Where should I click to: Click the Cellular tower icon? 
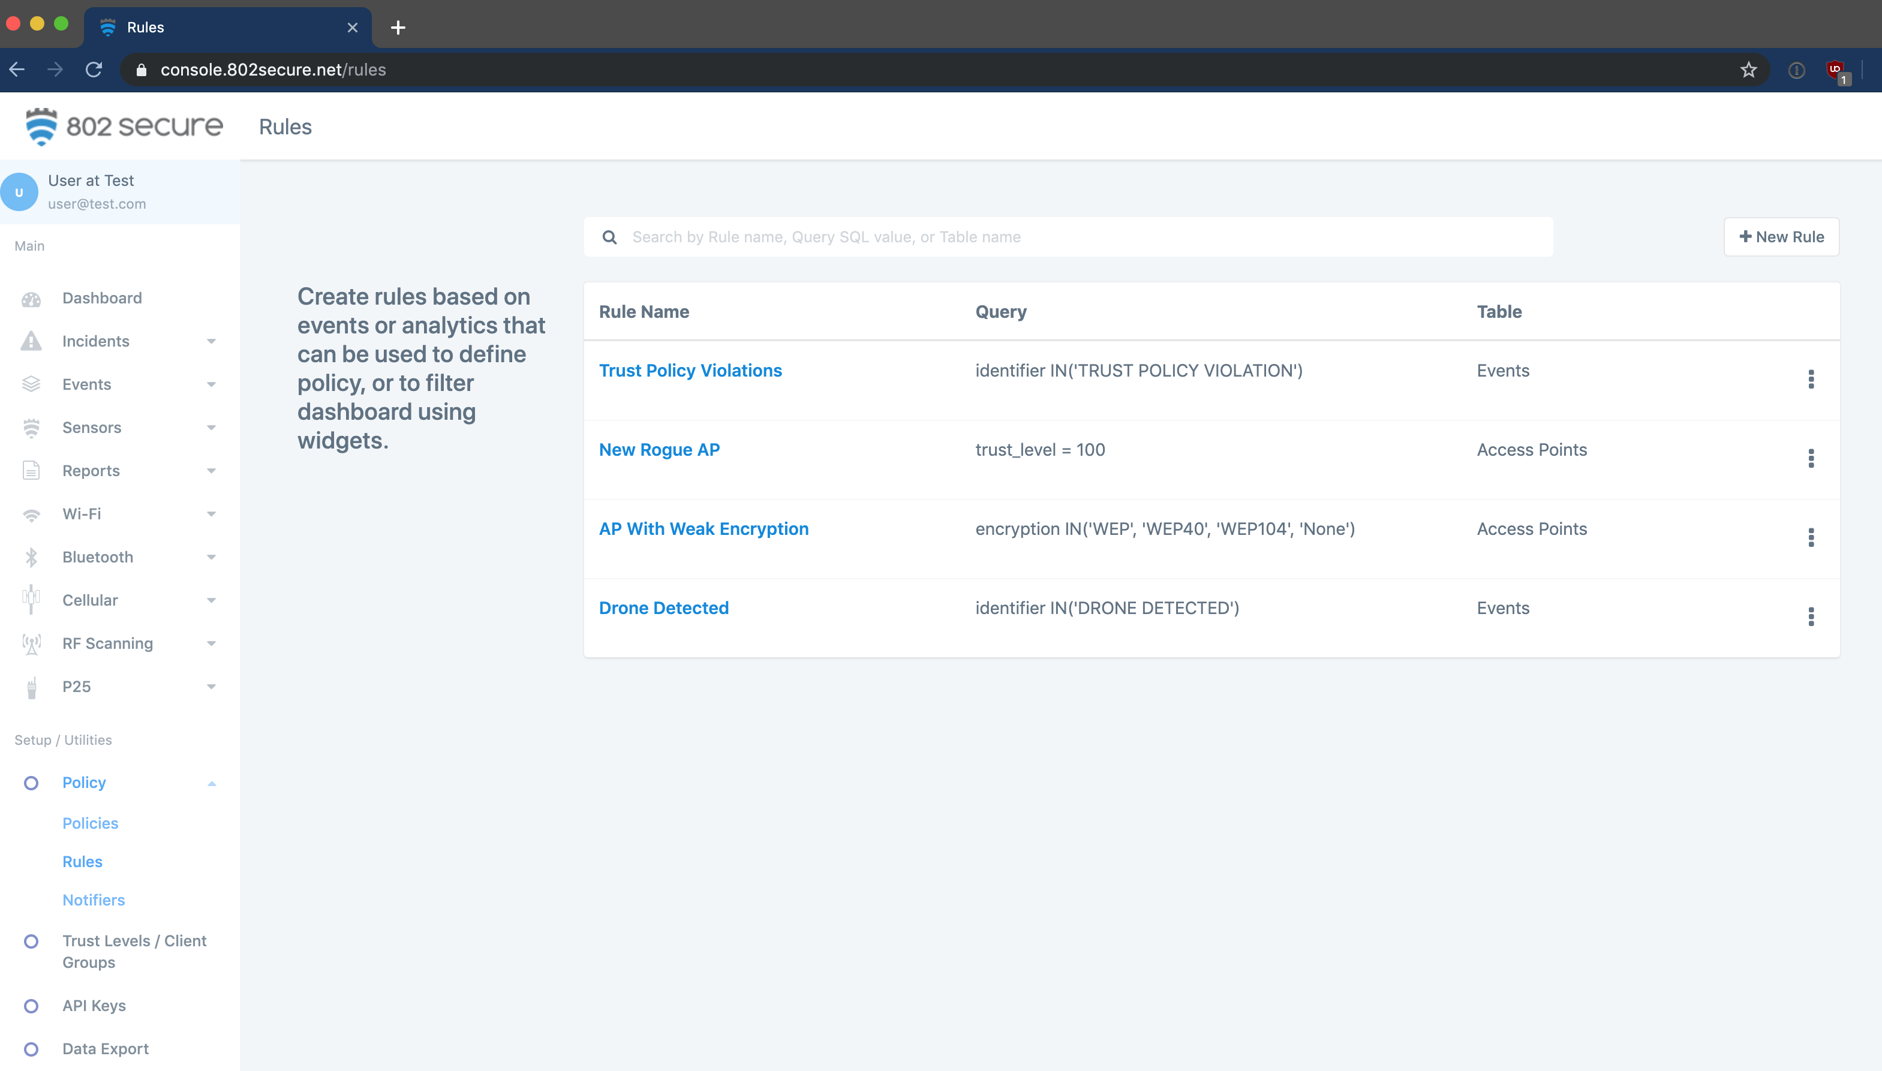pyautogui.click(x=31, y=600)
